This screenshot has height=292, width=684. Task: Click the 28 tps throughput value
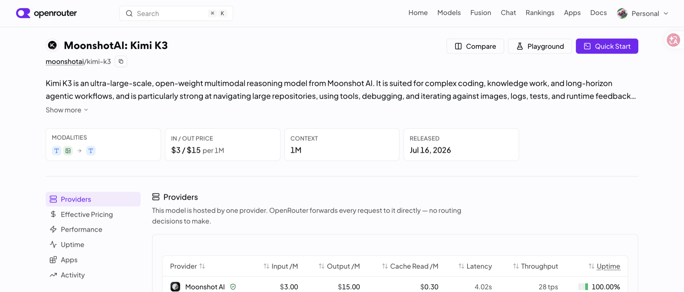click(548, 287)
